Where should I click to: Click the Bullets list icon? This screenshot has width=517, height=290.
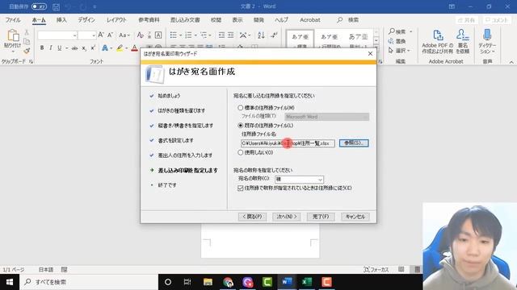point(173,35)
